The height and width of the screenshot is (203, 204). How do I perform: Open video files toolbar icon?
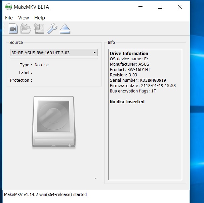coord(13,28)
